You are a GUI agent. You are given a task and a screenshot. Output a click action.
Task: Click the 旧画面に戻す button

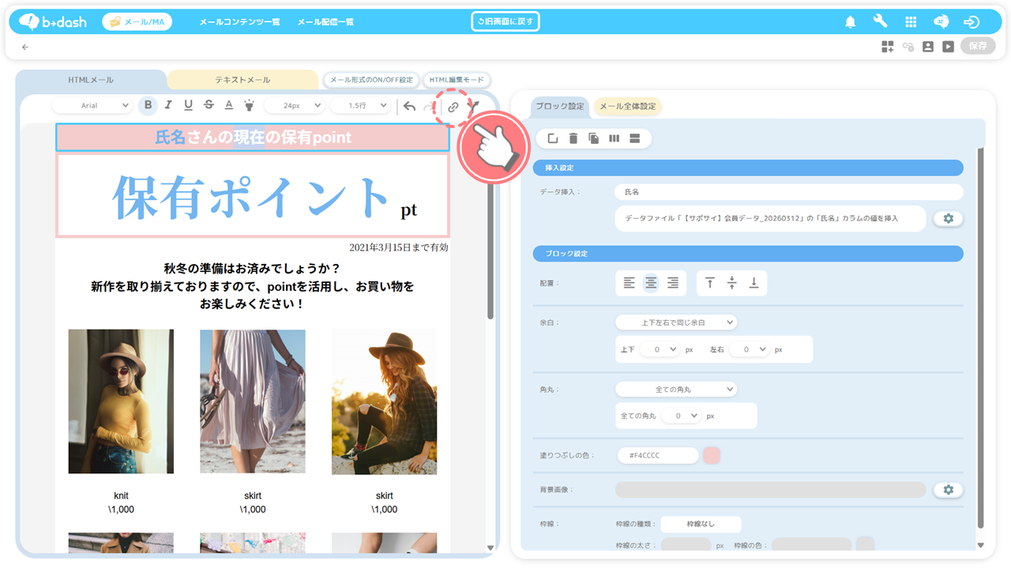coord(505,21)
